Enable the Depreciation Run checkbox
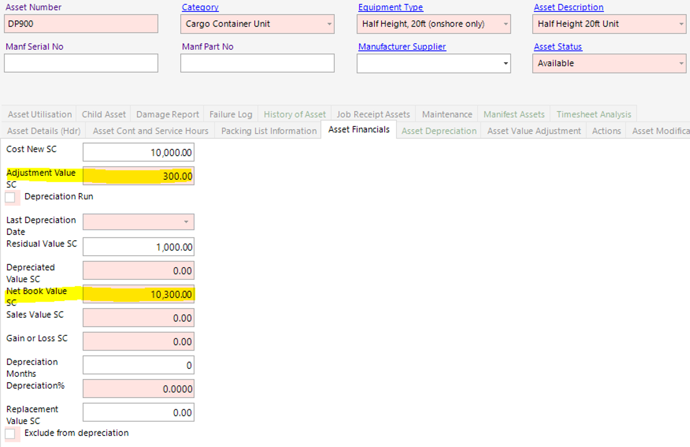 [11, 198]
